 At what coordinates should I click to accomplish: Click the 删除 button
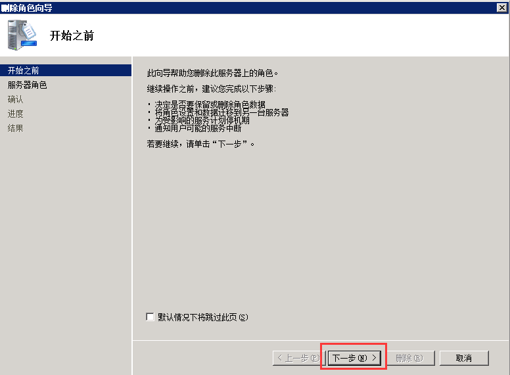coord(409,358)
